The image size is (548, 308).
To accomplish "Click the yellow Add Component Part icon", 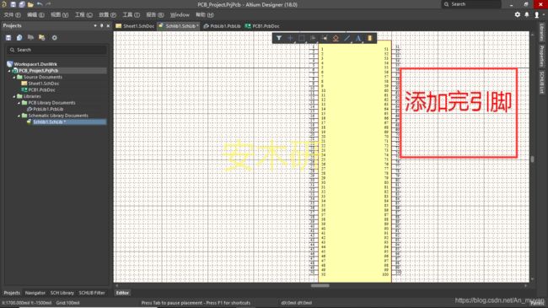I will click(x=370, y=38).
